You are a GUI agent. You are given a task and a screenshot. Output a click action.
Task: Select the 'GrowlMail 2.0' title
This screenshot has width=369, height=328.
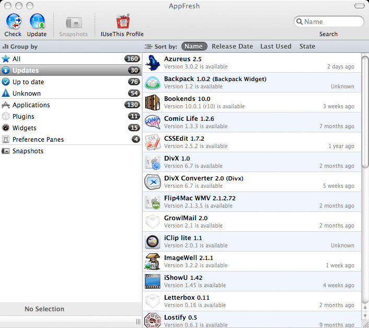186,218
